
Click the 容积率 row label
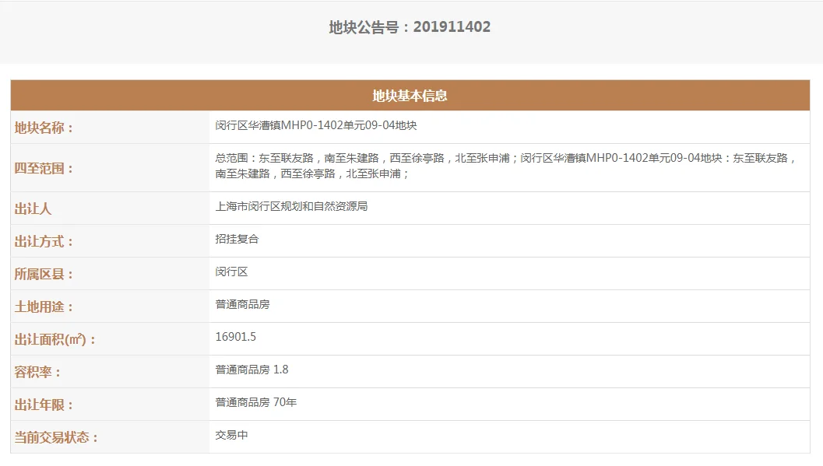38,372
